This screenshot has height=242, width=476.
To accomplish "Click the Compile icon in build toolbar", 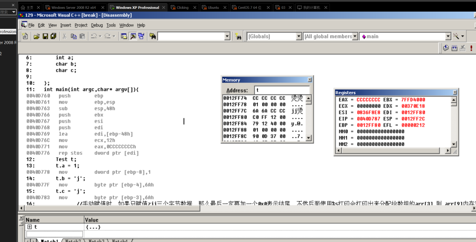I will (x=446, y=48).
